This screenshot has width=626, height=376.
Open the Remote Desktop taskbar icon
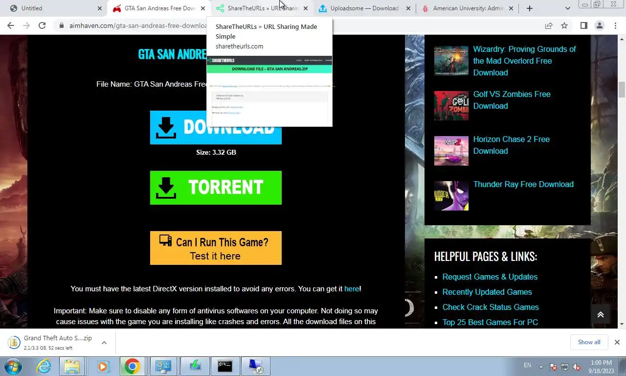pos(256,366)
